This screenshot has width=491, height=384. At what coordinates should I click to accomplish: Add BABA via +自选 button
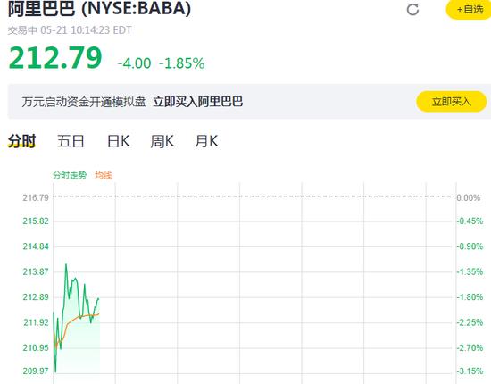tap(469, 10)
